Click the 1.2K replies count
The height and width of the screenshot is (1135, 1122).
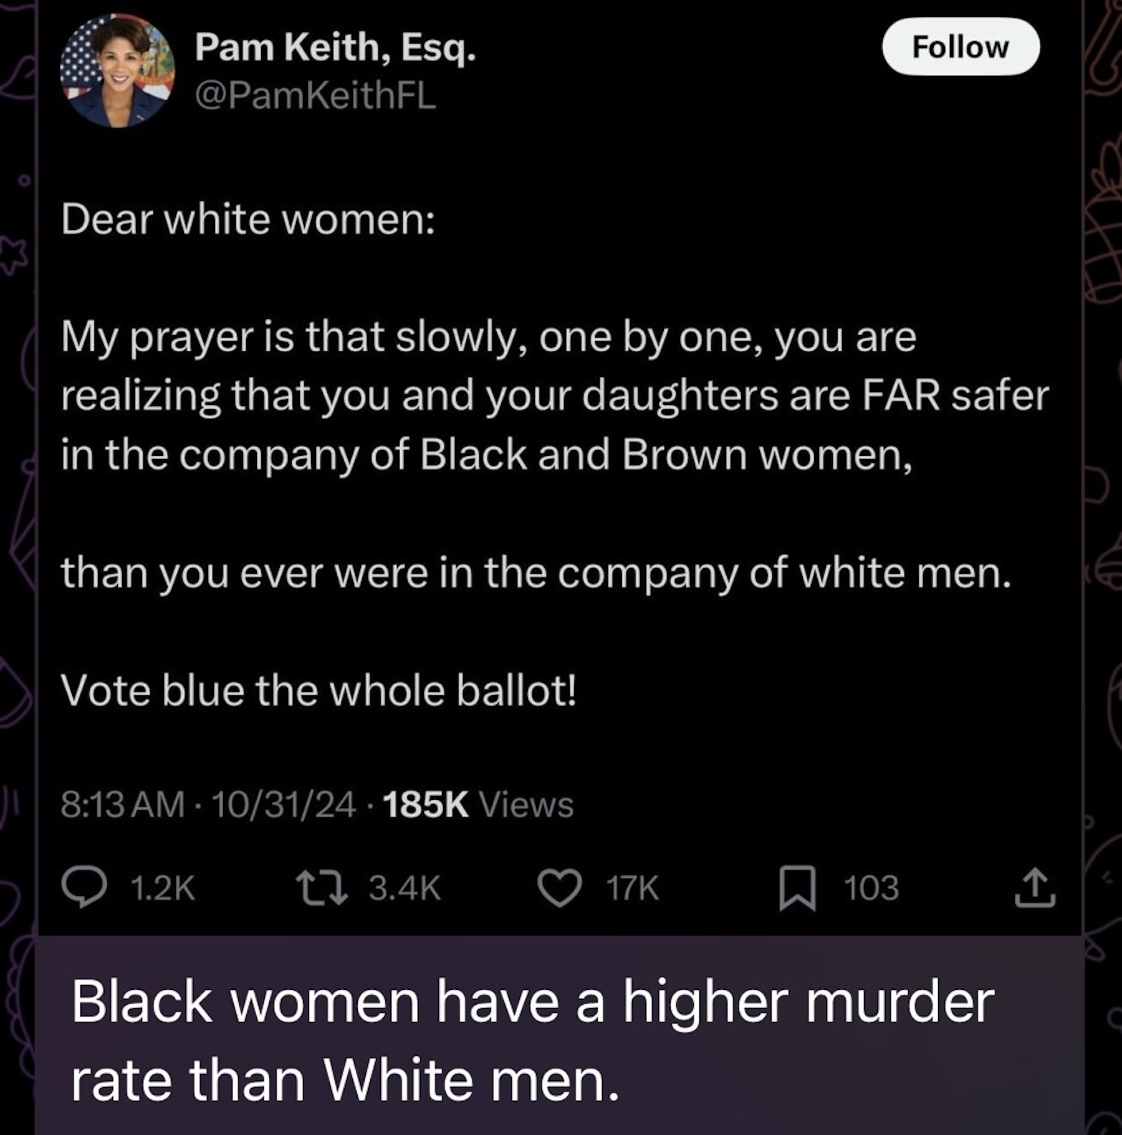click(x=163, y=888)
